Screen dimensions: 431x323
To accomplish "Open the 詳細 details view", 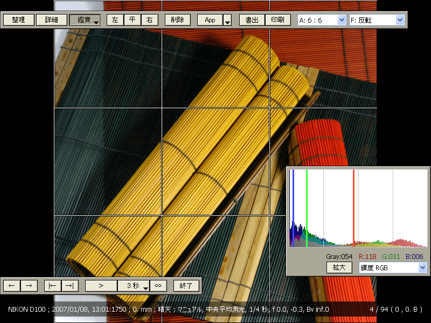I will coord(52,20).
